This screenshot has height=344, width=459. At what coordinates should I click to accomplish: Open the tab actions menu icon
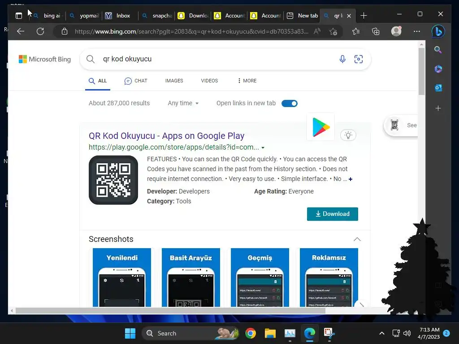[x=19, y=16]
